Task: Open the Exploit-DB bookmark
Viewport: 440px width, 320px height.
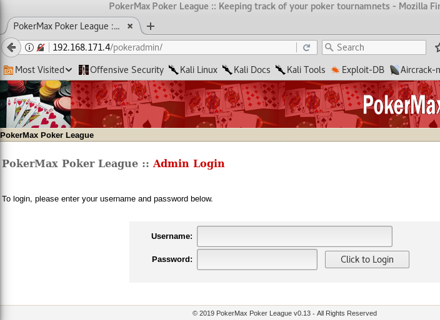Action: click(357, 70)
